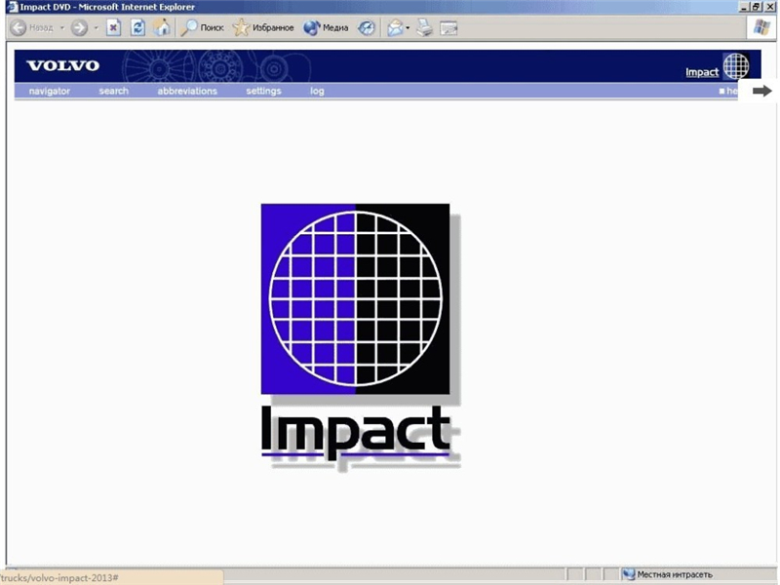This screenshot has width=780, height=585.
Task: Stop page loading with the Stop icon
Action: coord(113,27)
